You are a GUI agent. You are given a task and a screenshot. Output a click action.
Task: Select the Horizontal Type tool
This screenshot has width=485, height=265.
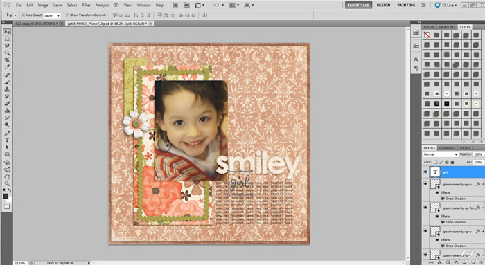(x=7, y=140)
